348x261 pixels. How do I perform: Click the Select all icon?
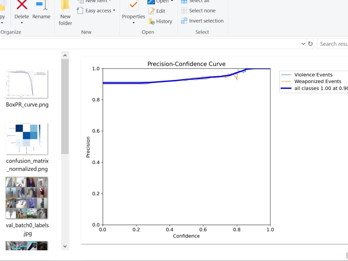184,1
